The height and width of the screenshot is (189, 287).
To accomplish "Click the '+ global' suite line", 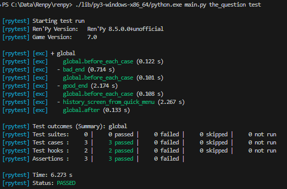I will click(63, 53).
